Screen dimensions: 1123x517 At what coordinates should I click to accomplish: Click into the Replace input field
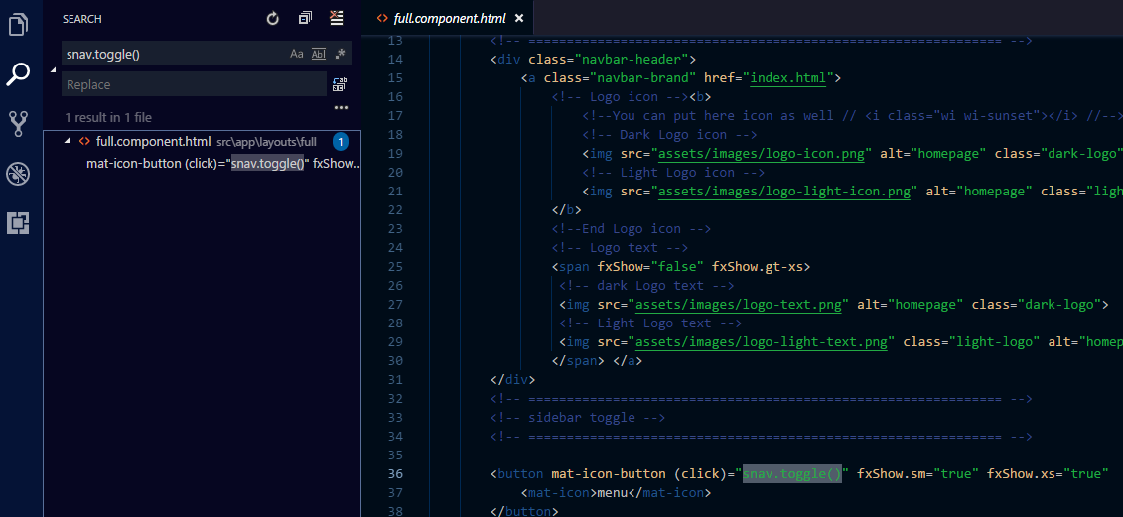(x=194, y=84)
